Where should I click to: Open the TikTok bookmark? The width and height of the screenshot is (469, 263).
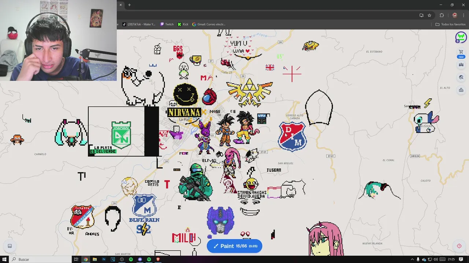(139, 24)
